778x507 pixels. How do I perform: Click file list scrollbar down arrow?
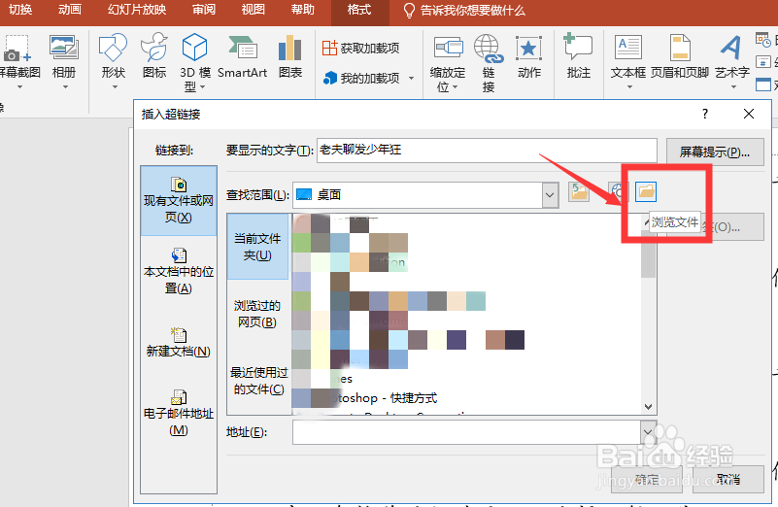648,407
